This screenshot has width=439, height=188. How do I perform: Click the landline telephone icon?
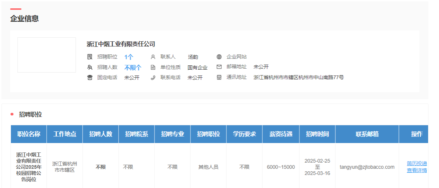pyautogui.click(x=90, y=77)
